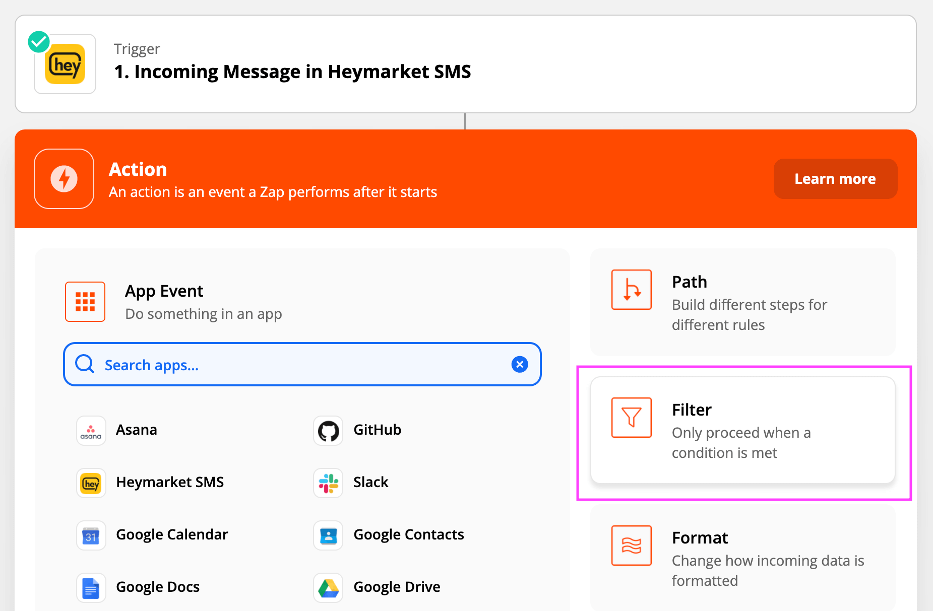
Task: Click the Filter funnel icon
Action: pos(632,418)
